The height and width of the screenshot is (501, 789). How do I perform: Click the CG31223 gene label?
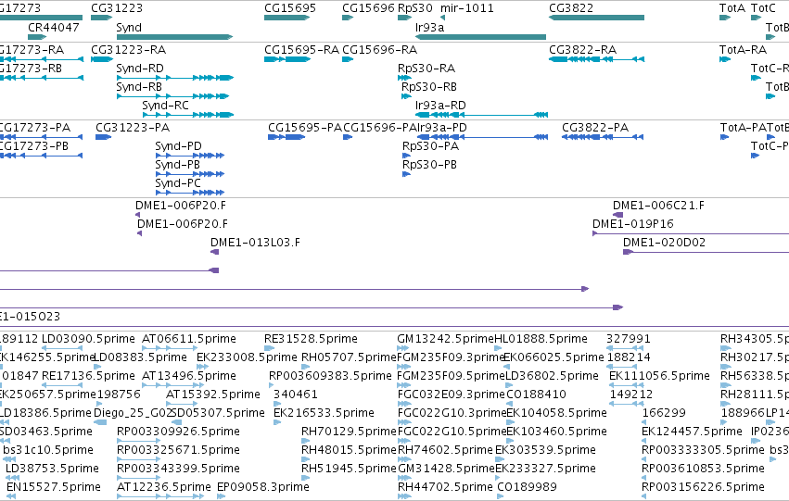[117, 8]
